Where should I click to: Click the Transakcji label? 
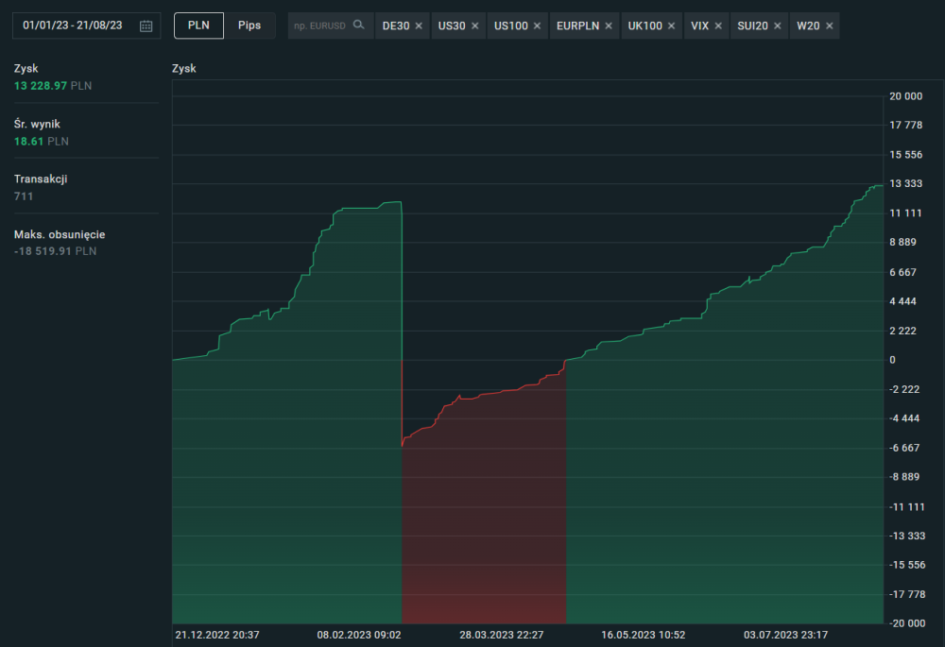pyautogui.click(x=41, y=179)
